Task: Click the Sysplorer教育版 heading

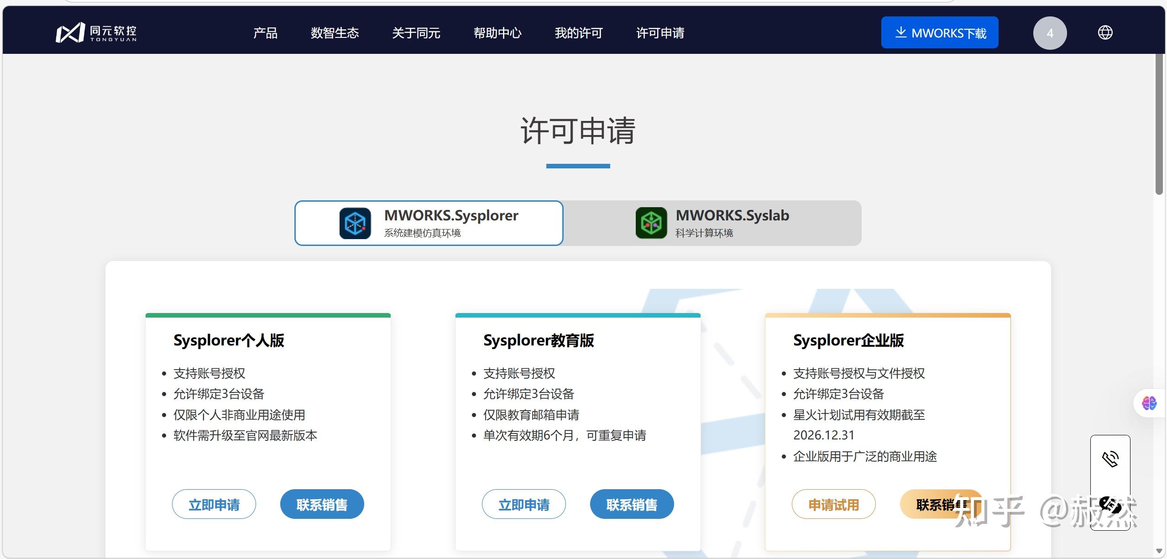Action: [539, 340]
